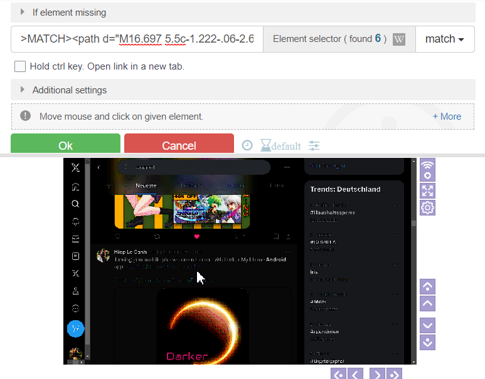Click the scroll right chevron button
The height and width of the screenshot is (379, 485).
coord(377,374)
